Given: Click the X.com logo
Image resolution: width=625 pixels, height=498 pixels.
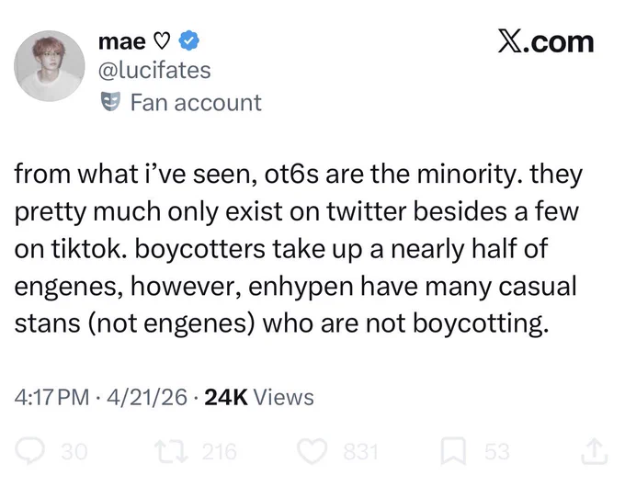Looking at the screenshot, I should click(546, 42).
